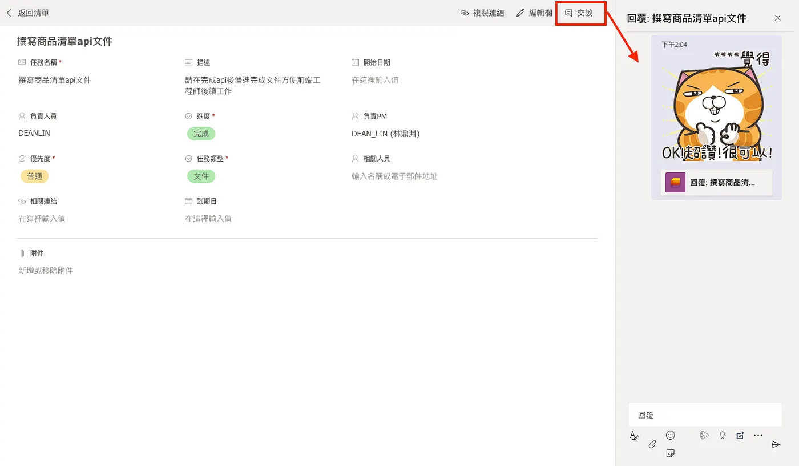Click the 相關連結 input placeholder
799x466 pixels.
click(42, 219)
